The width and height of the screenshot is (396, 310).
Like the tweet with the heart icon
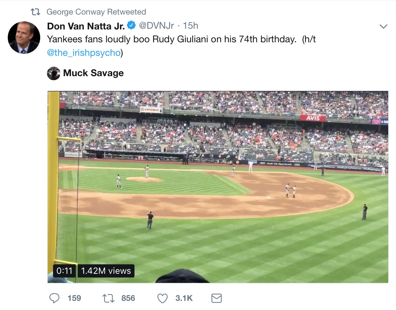click(x=163, y=298)
